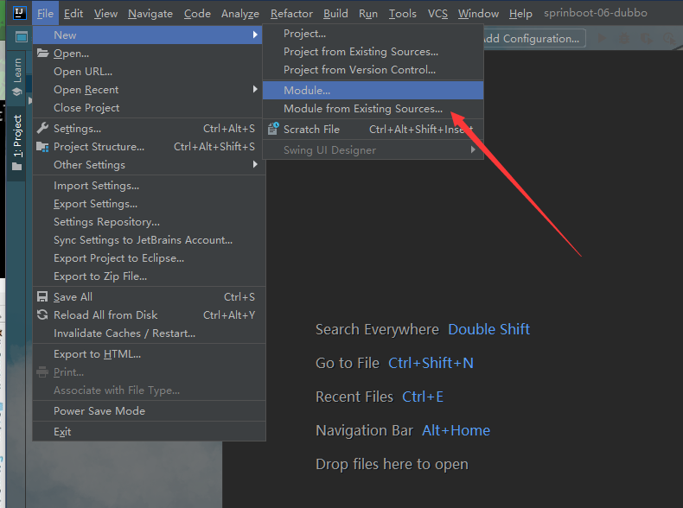Click the Scratch File icon
Image resolution: width=683 pixels, height=508 pixels.
coord(273,130)
